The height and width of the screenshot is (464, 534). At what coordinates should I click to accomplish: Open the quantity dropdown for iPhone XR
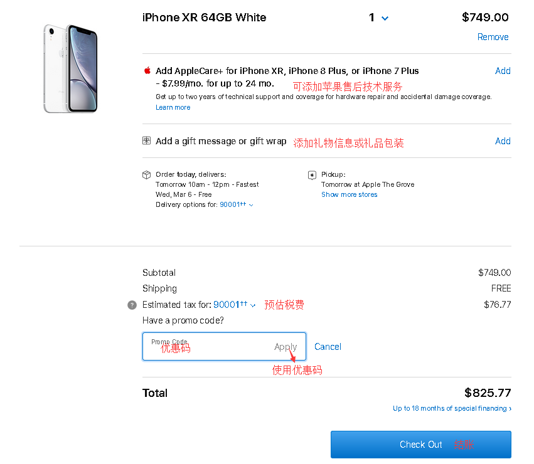click(x=378, y=18)
